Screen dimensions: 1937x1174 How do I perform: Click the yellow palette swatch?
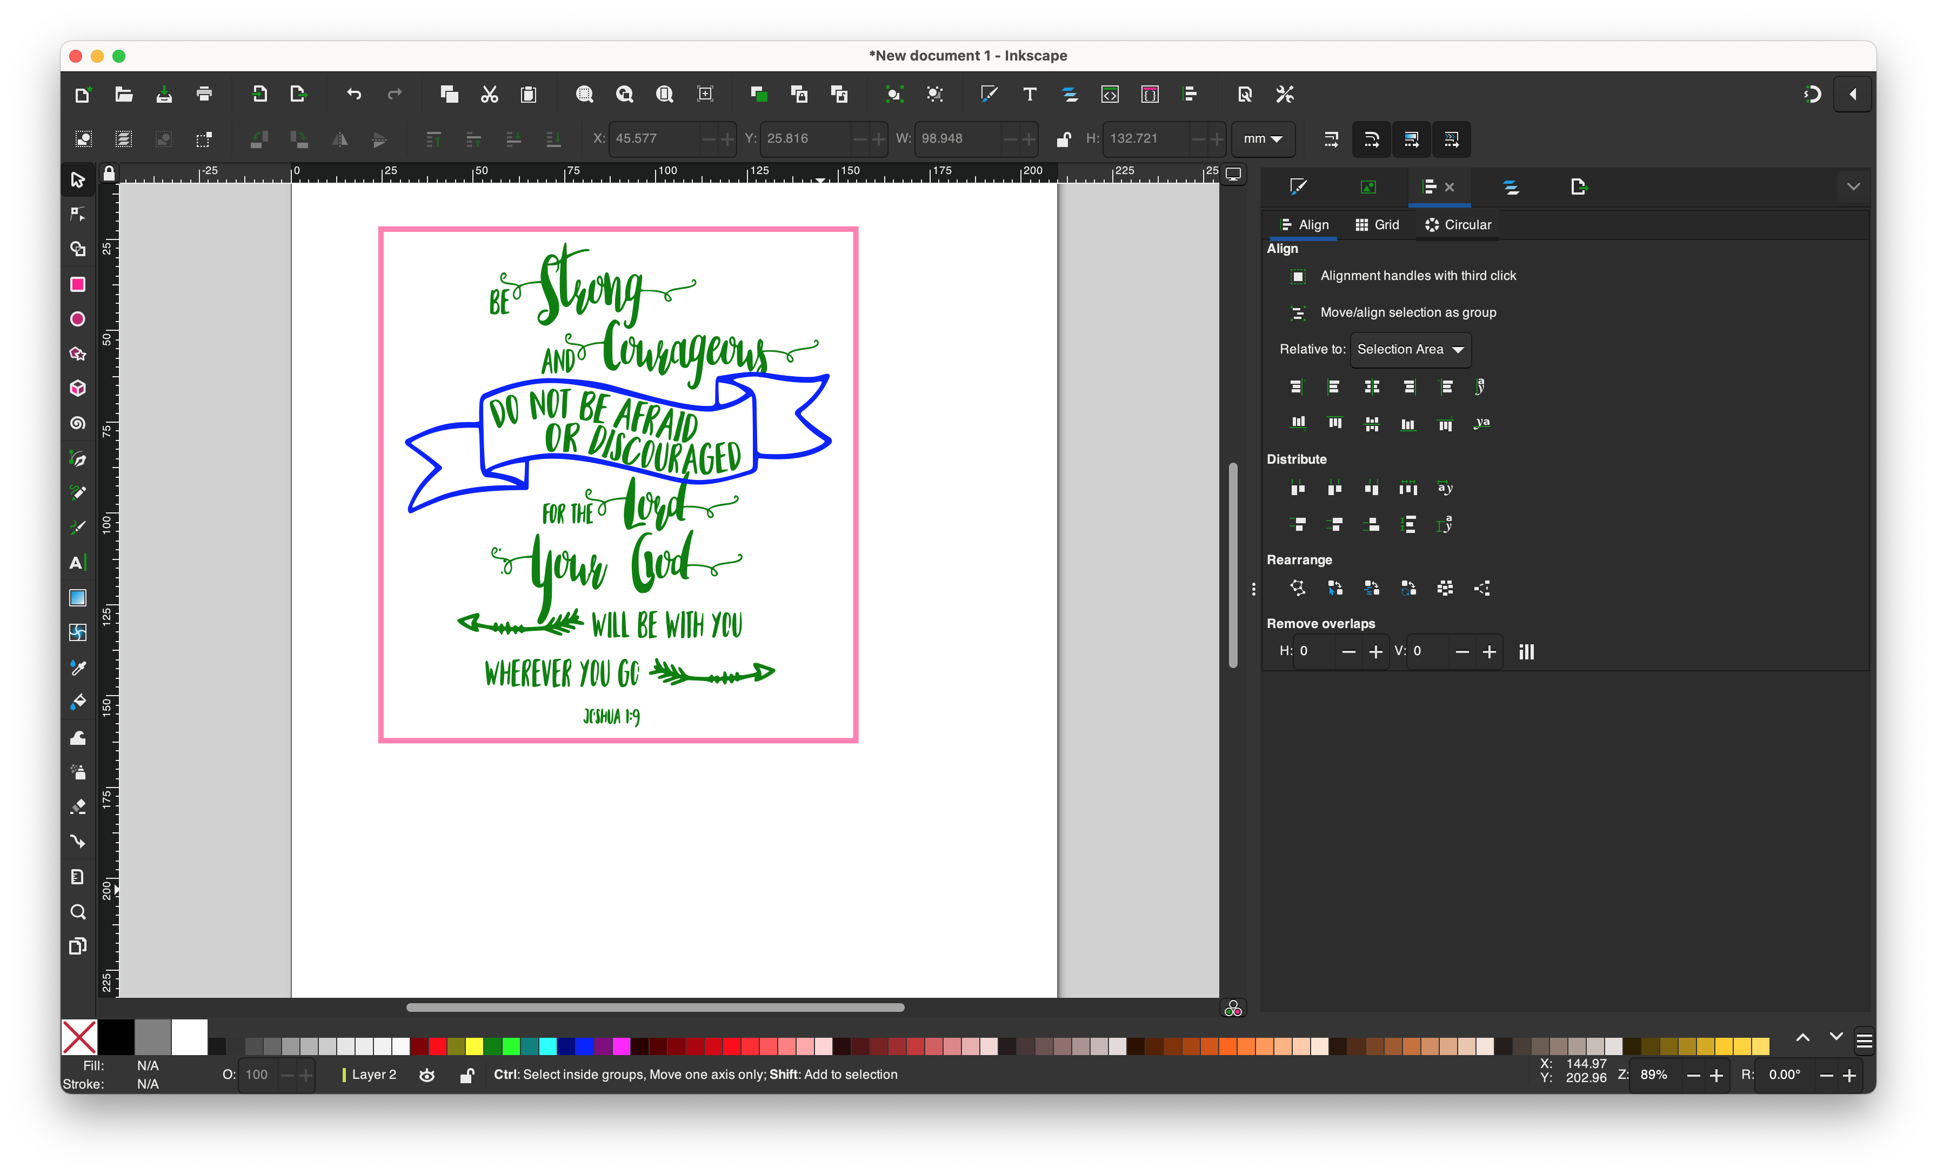[x=474, y=1046]
